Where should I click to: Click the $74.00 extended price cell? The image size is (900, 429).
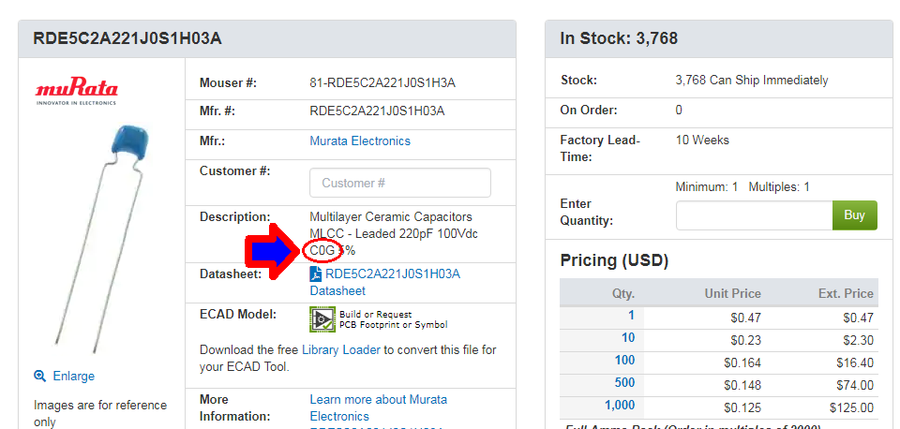855,385
